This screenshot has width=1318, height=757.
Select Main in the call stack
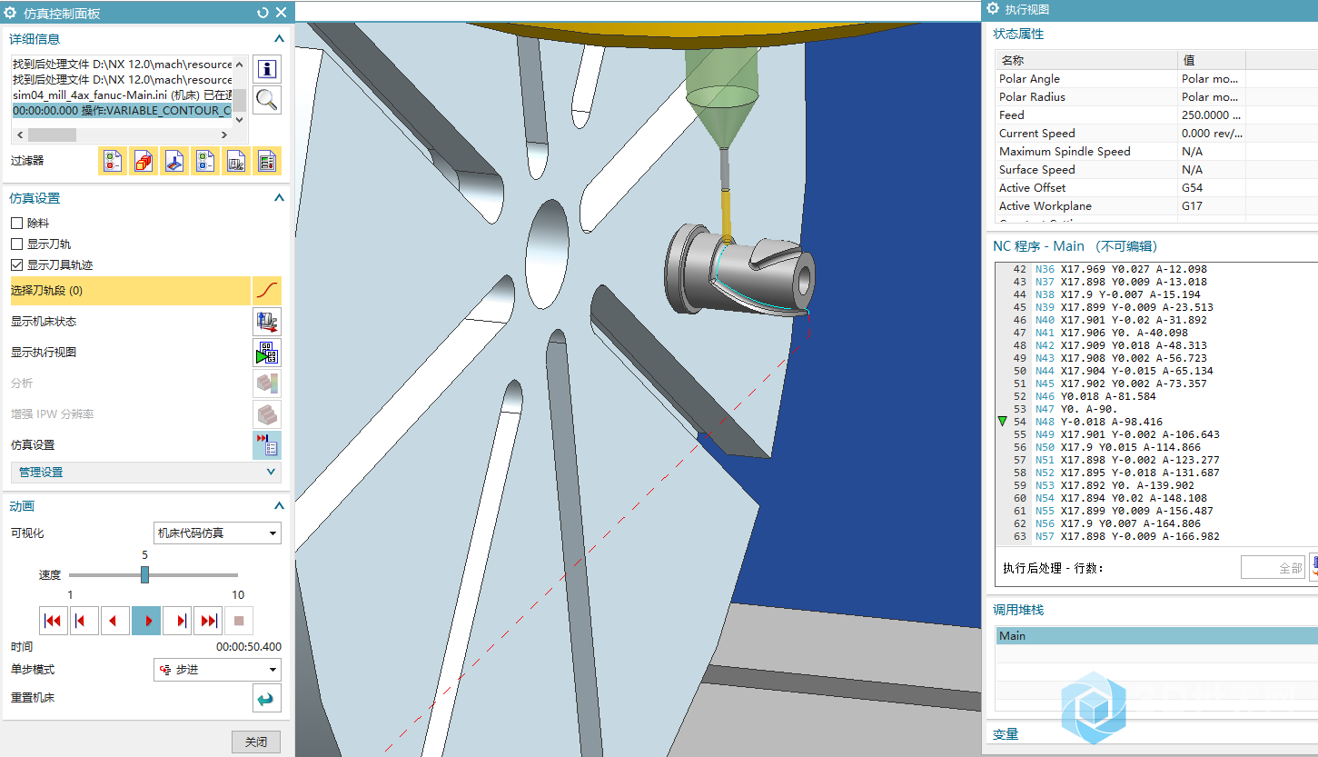[1156, 636]
